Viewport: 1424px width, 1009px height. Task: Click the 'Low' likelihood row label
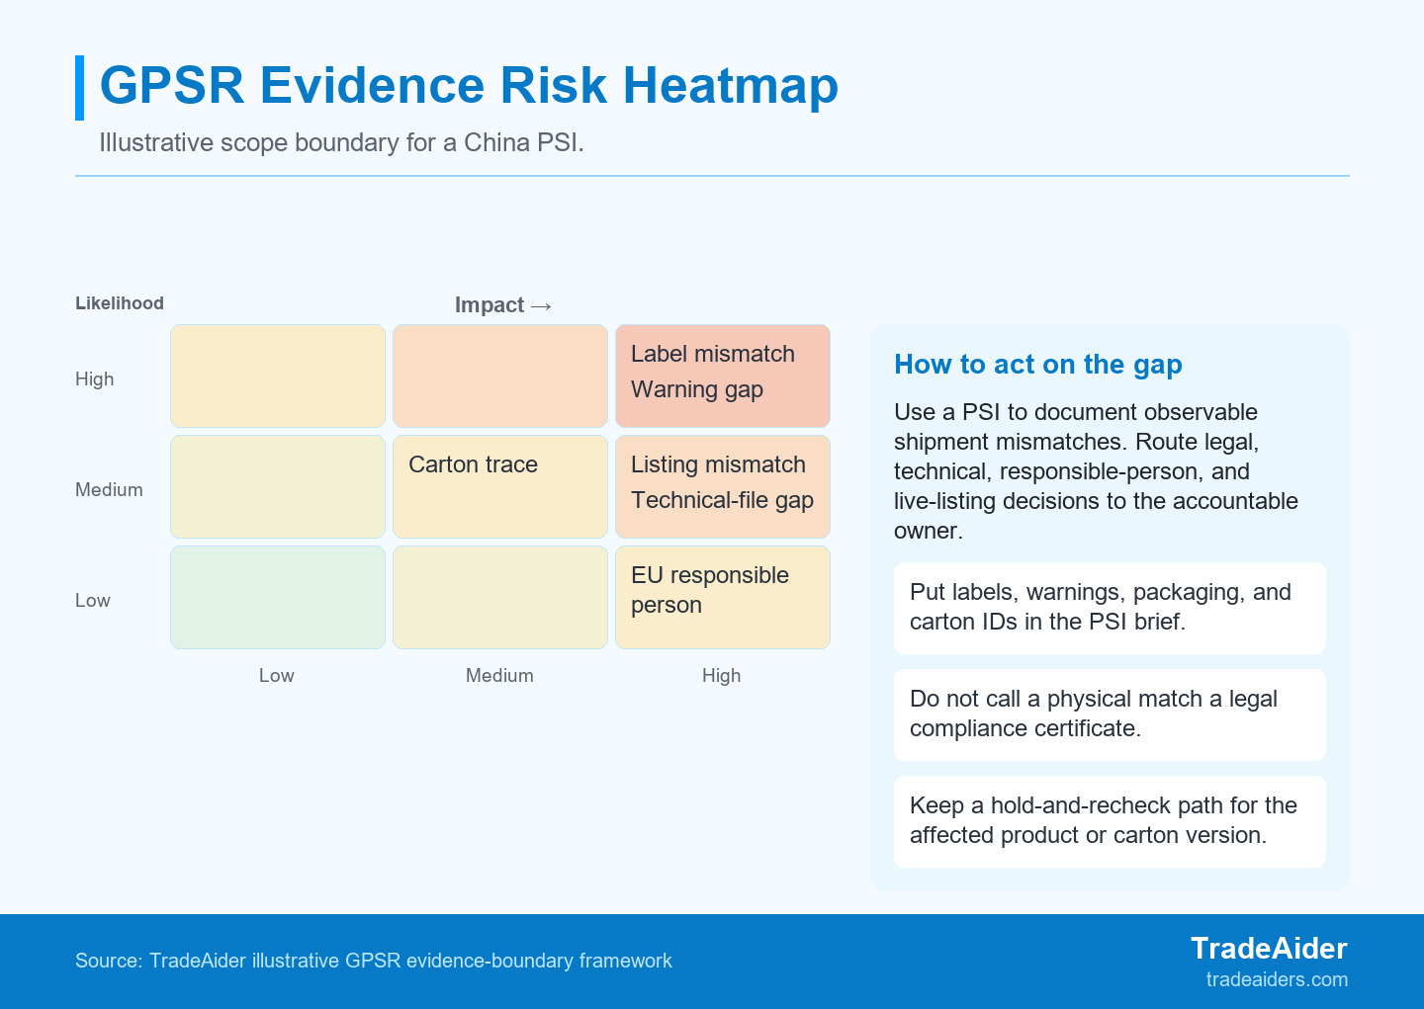[93, 601]
